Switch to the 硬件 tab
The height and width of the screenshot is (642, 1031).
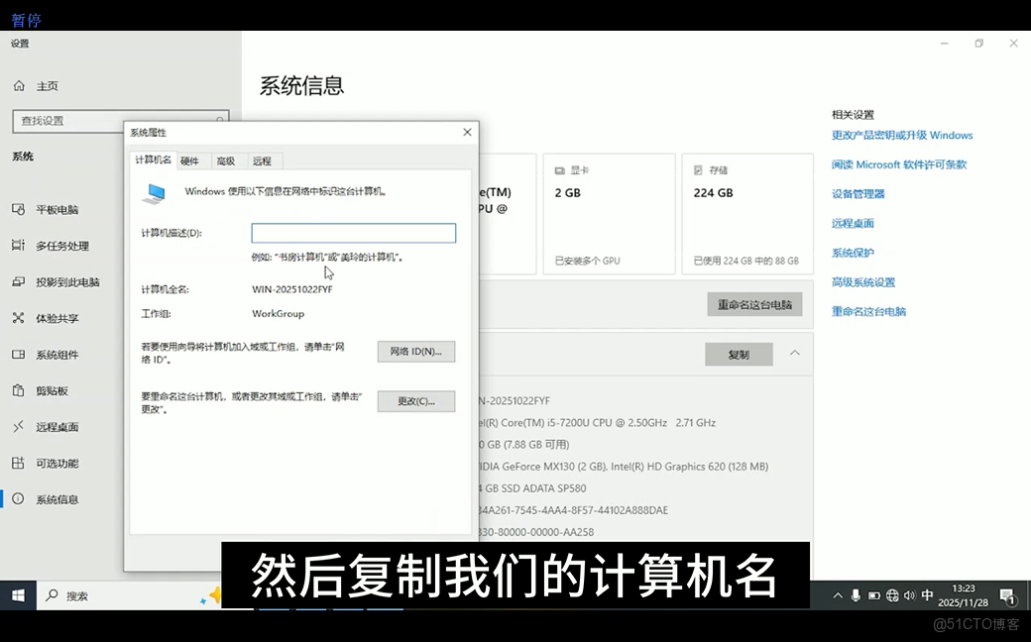click(189, 160)
